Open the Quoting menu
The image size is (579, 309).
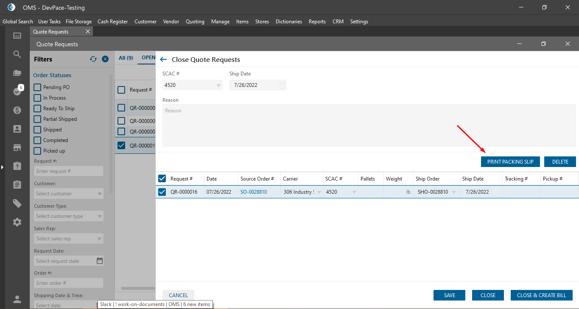195,22
